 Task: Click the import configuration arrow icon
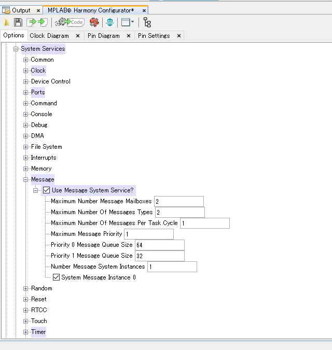32,22
